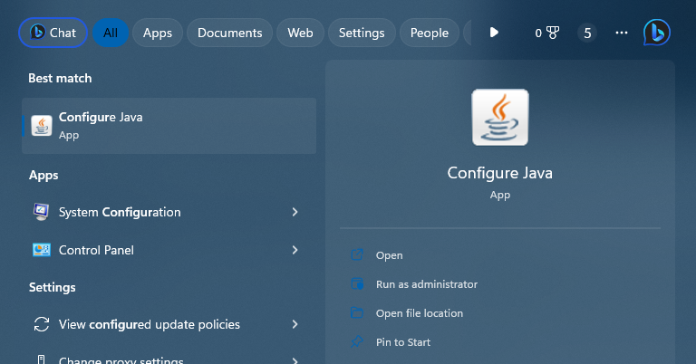Screen dimensions: 696x364
Task: Click the System Configuration monitor icon
Action: tap(42, 212)
